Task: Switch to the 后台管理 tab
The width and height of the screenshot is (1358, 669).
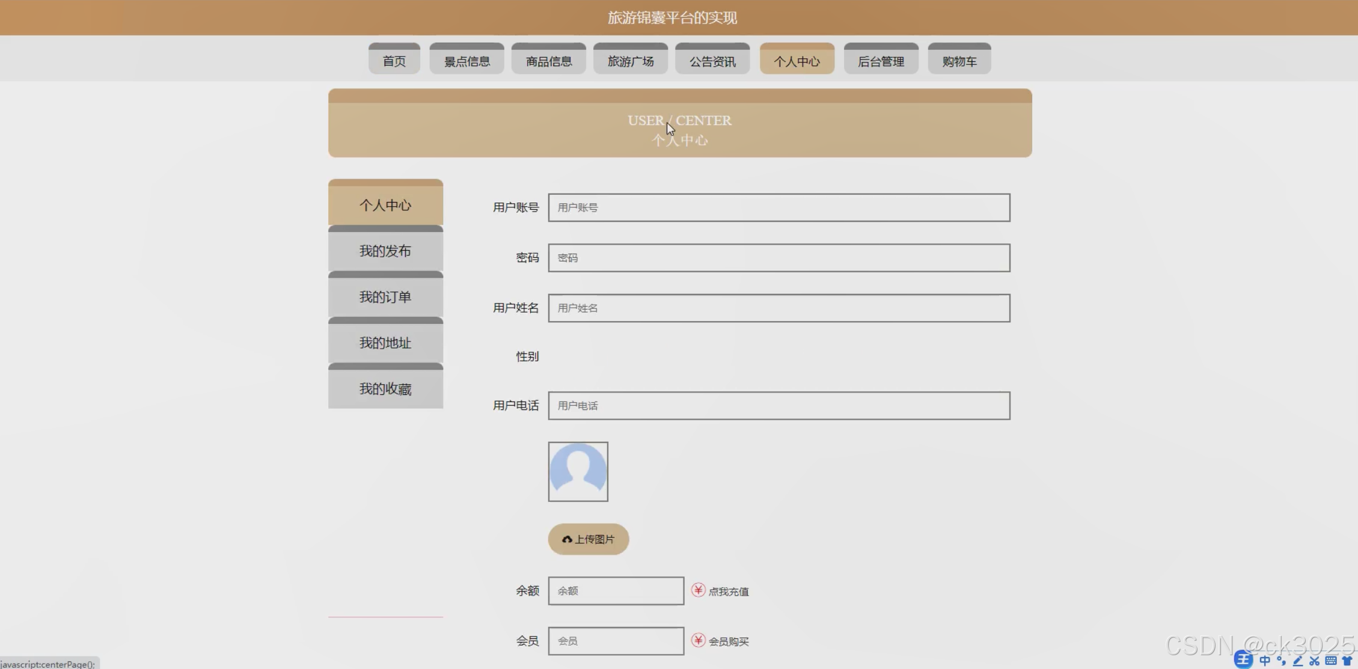Action: (881, 61)
